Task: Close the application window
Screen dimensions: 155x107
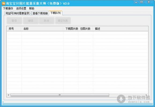Action: click(149, 2)
